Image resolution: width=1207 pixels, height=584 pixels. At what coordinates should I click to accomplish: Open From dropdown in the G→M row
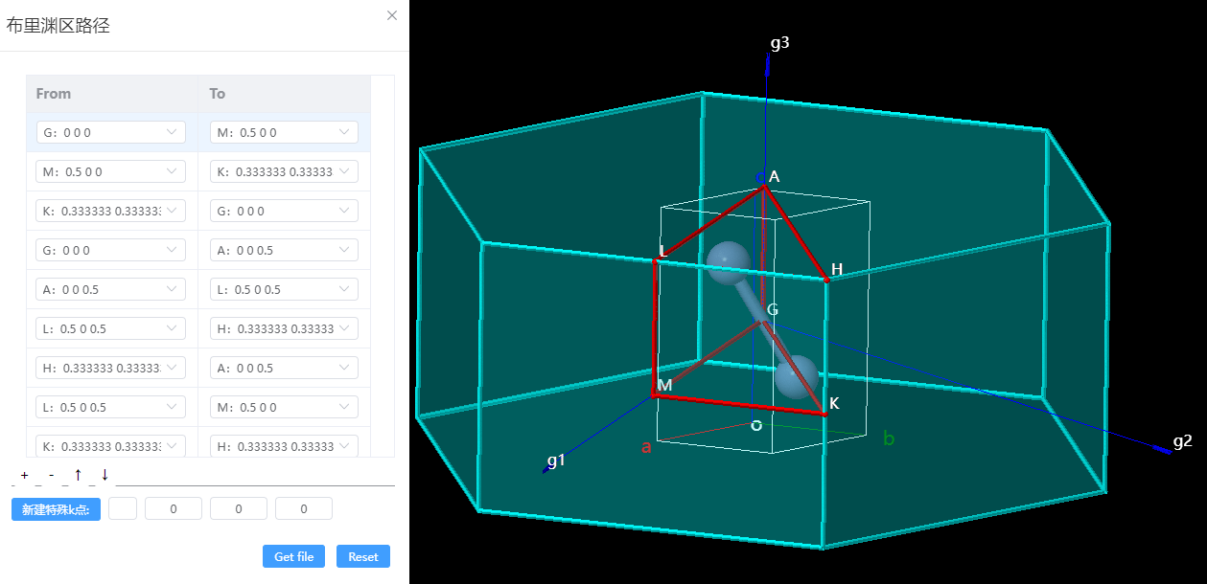pos(111,132)
